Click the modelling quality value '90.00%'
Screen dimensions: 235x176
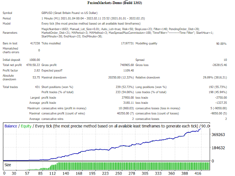[x=221, y=44]
